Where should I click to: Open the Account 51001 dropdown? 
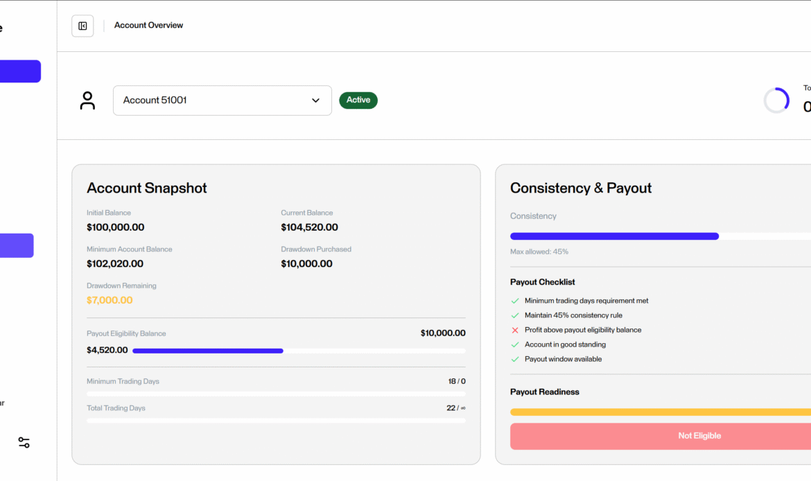click(222, 100)
